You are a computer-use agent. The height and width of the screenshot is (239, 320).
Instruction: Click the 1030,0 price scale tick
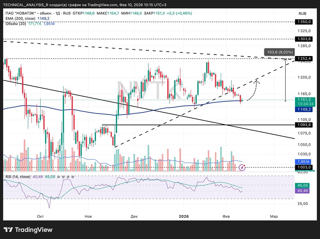304,154
